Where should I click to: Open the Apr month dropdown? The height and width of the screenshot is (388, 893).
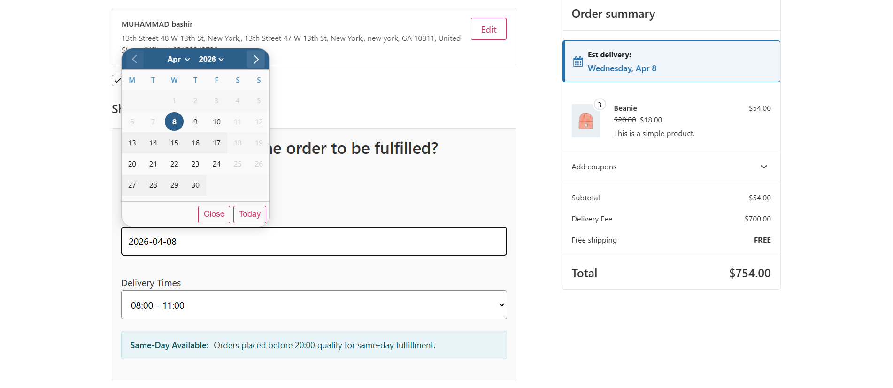click(x=178, y=59)
